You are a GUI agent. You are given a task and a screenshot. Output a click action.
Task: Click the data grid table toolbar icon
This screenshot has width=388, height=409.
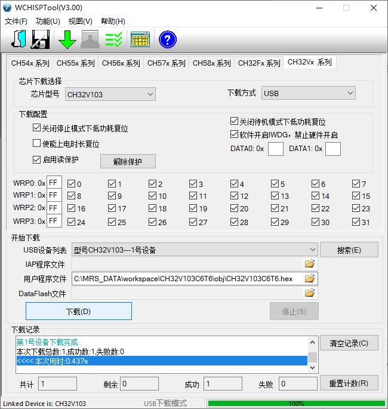coord(140,39)
